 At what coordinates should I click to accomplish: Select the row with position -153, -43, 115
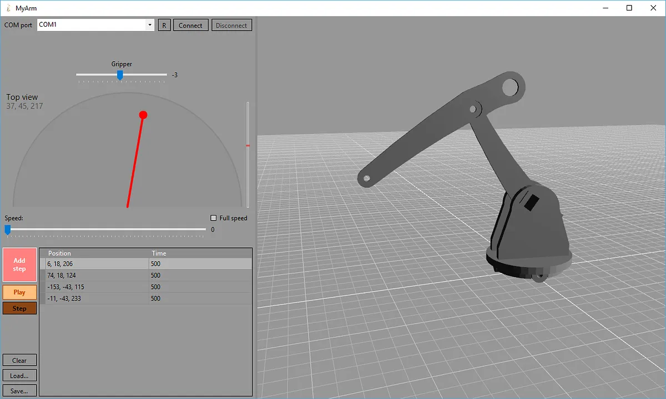point(94,287)
